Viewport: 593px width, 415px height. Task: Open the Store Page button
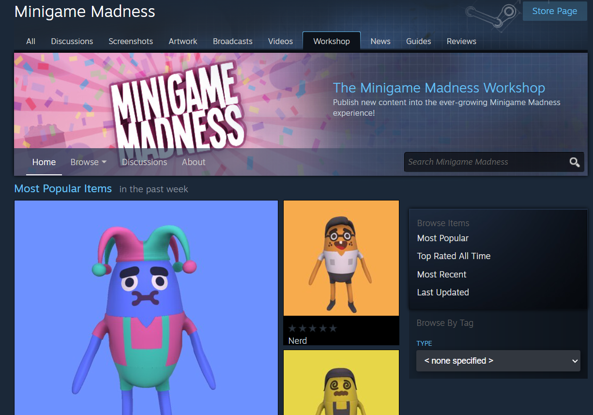(555, 11)
